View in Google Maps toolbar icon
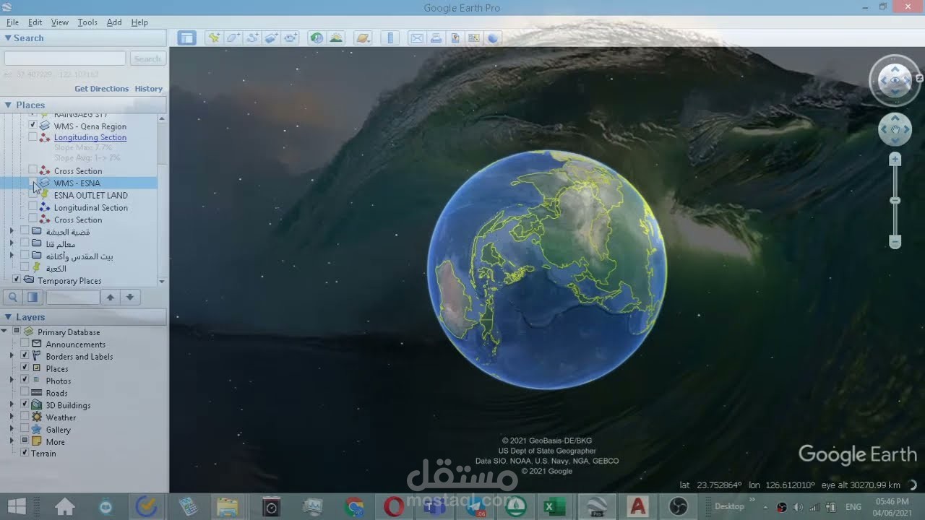The width and height of the screenshot is (925, 520). point(474,38)
